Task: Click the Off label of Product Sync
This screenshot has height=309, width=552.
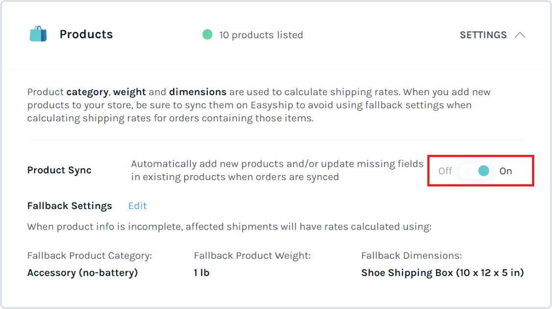Action: coord(445,171)
